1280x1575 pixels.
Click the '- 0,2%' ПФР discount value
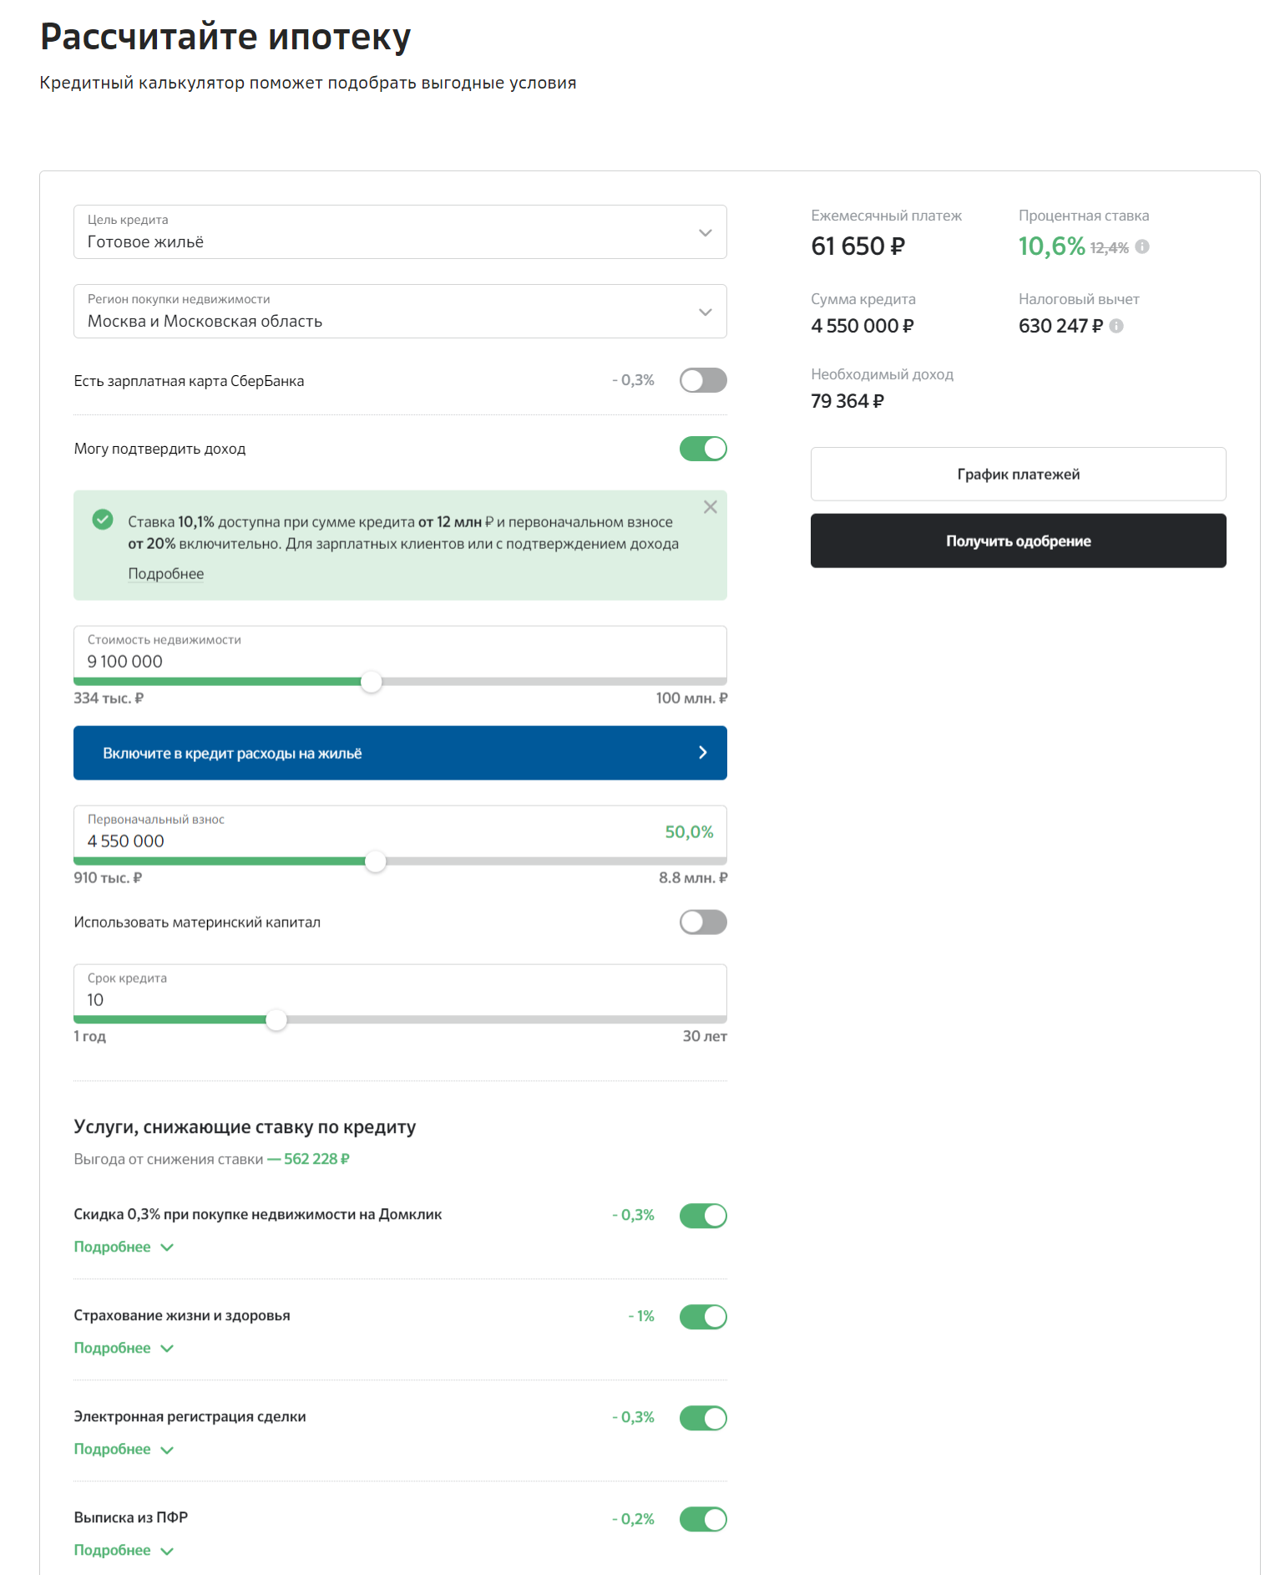(633, 1519)
